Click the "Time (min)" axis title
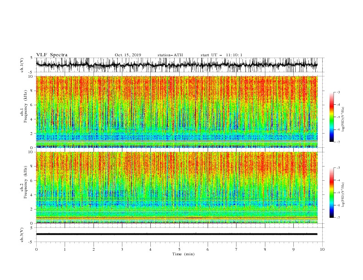This screenshot has height=280, width=363. (x=183, y=254)
